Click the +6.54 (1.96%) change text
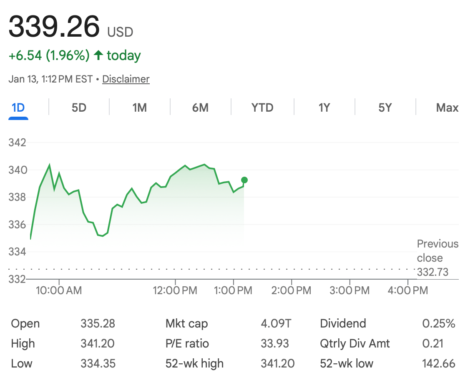The height and width of the screenshot is (390, 473). point(49,55)
